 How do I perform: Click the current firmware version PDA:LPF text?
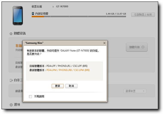[67, 66]
